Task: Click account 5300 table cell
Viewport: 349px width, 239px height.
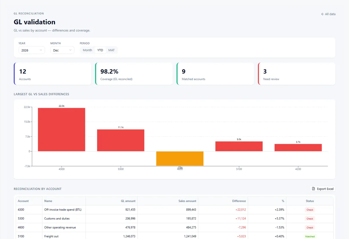Action: 29,219
